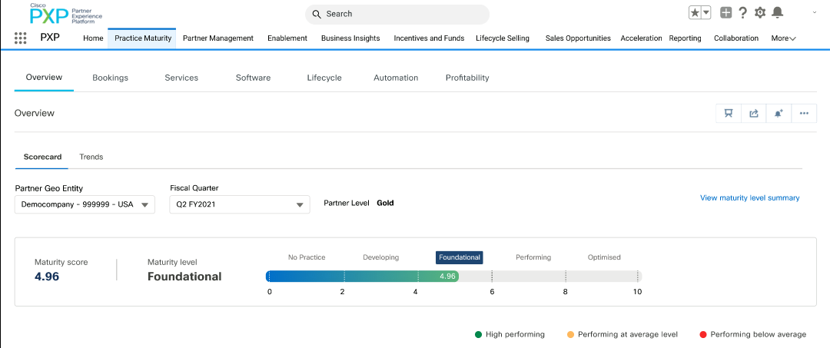Open the help question mark icon
Image resolution: width=830 pixels, height=348 pixels.
tap(742, 13)
